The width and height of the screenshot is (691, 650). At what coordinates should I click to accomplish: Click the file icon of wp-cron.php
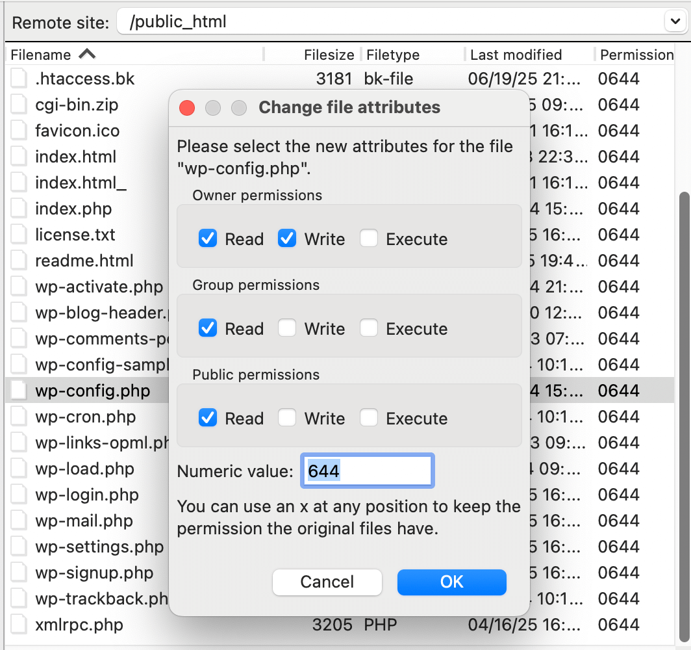point(19,417)
